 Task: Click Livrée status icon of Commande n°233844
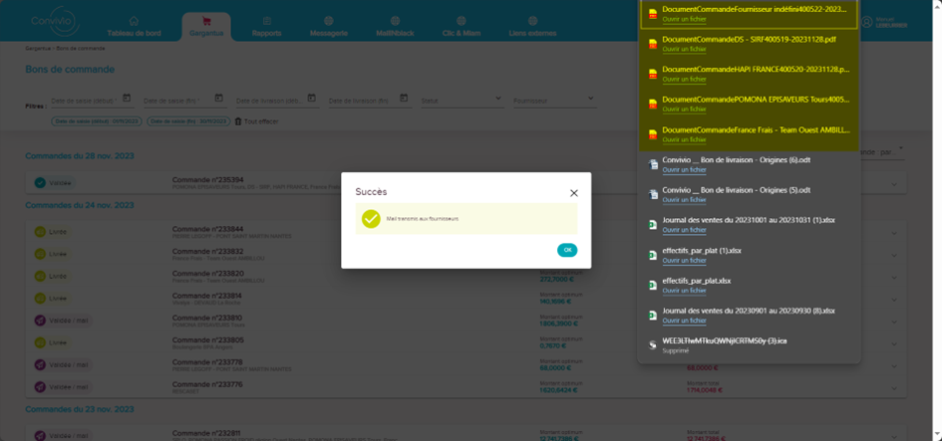[x=40, y=232]
